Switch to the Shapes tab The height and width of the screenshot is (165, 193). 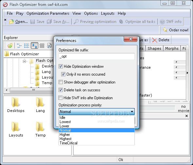click(x=154, y=48)
